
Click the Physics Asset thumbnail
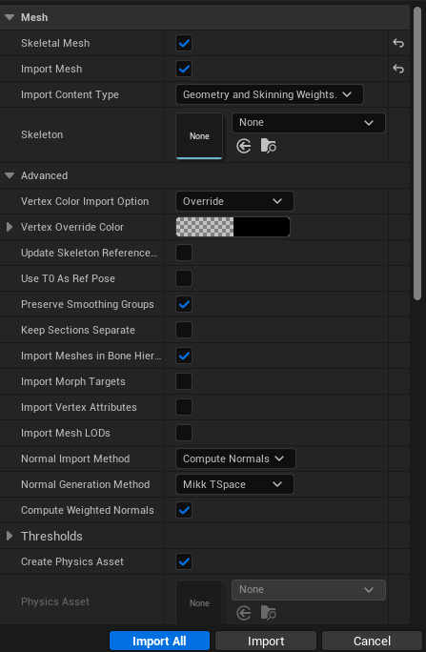click(199, 602)
